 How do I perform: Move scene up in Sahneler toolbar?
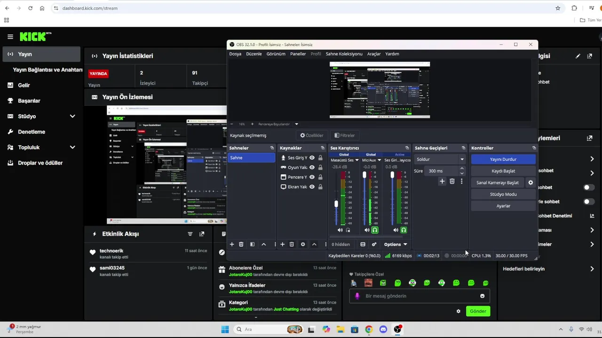(263, 244)
